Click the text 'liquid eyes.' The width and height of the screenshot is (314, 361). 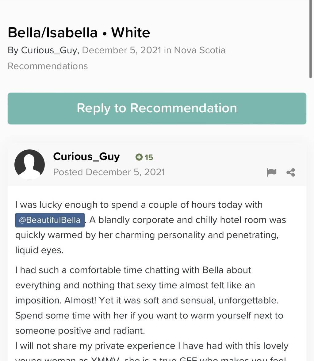click(x=39, y=250)
